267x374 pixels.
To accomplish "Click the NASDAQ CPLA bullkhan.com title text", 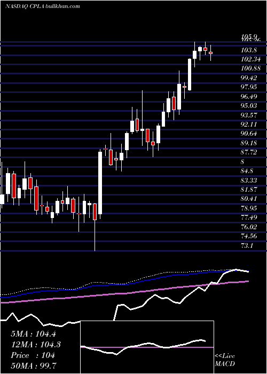I will (42, 6).
